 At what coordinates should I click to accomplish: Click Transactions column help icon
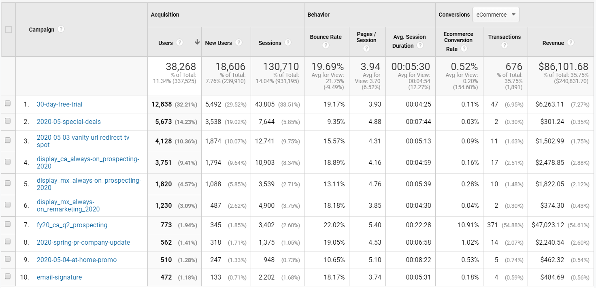point(504,46)
